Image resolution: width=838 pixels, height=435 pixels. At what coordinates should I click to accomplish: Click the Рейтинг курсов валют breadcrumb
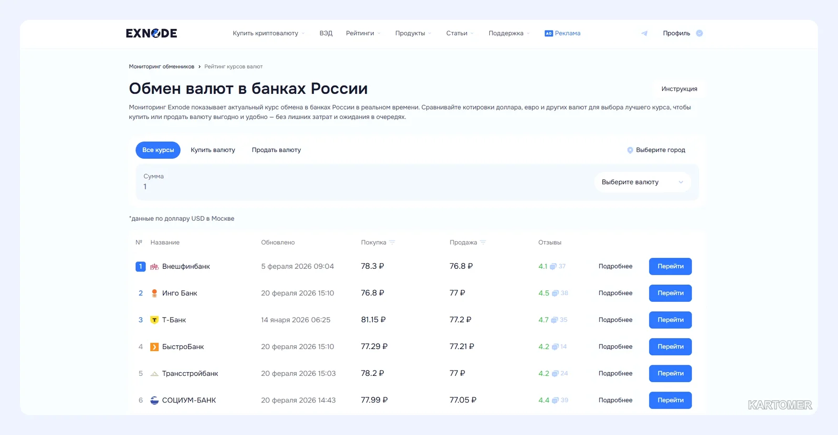[233, 67]
